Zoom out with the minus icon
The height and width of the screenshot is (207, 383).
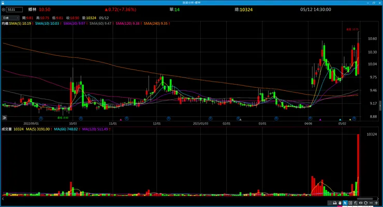click(371, 203)
